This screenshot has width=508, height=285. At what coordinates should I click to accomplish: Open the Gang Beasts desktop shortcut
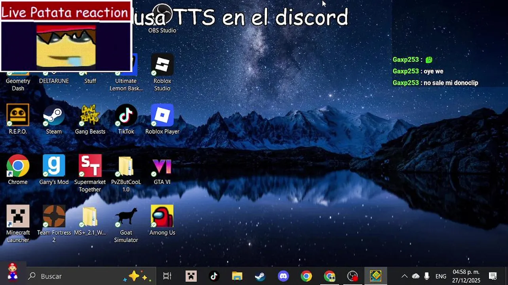click(x=90, y=120)
